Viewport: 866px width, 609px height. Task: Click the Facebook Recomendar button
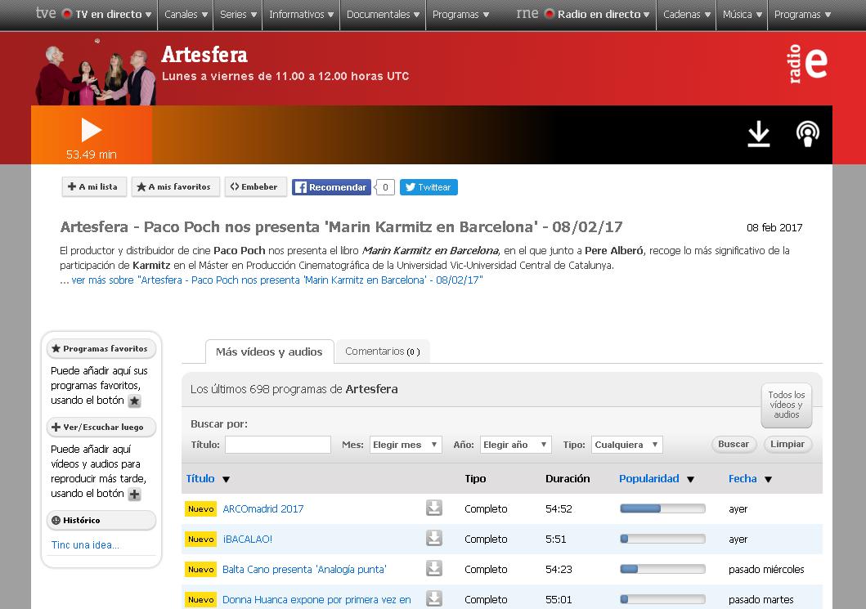click(331, 187)
